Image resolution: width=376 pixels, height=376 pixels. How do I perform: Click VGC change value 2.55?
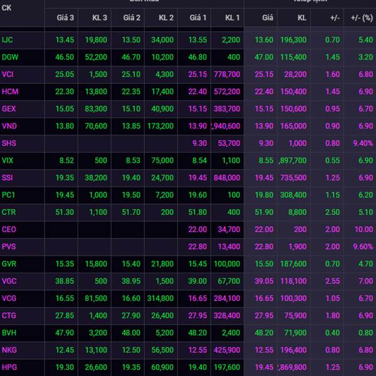point(333,281)
